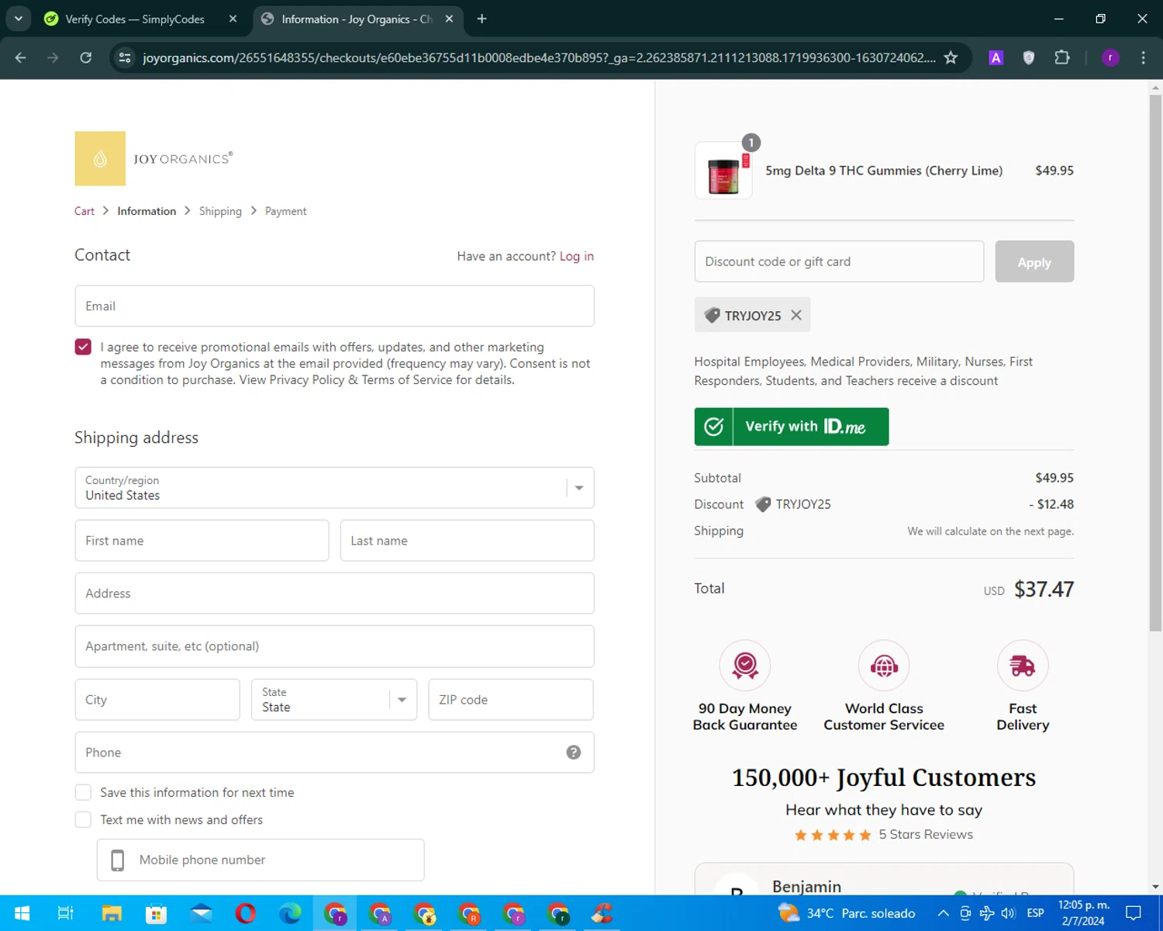Screen dimensions: 1163x931
Task: Close the Verify Codes SimplyCodes tab
Action: click(x=233, y=19)
